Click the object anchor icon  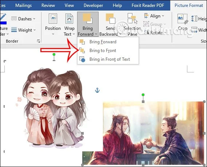97,90
